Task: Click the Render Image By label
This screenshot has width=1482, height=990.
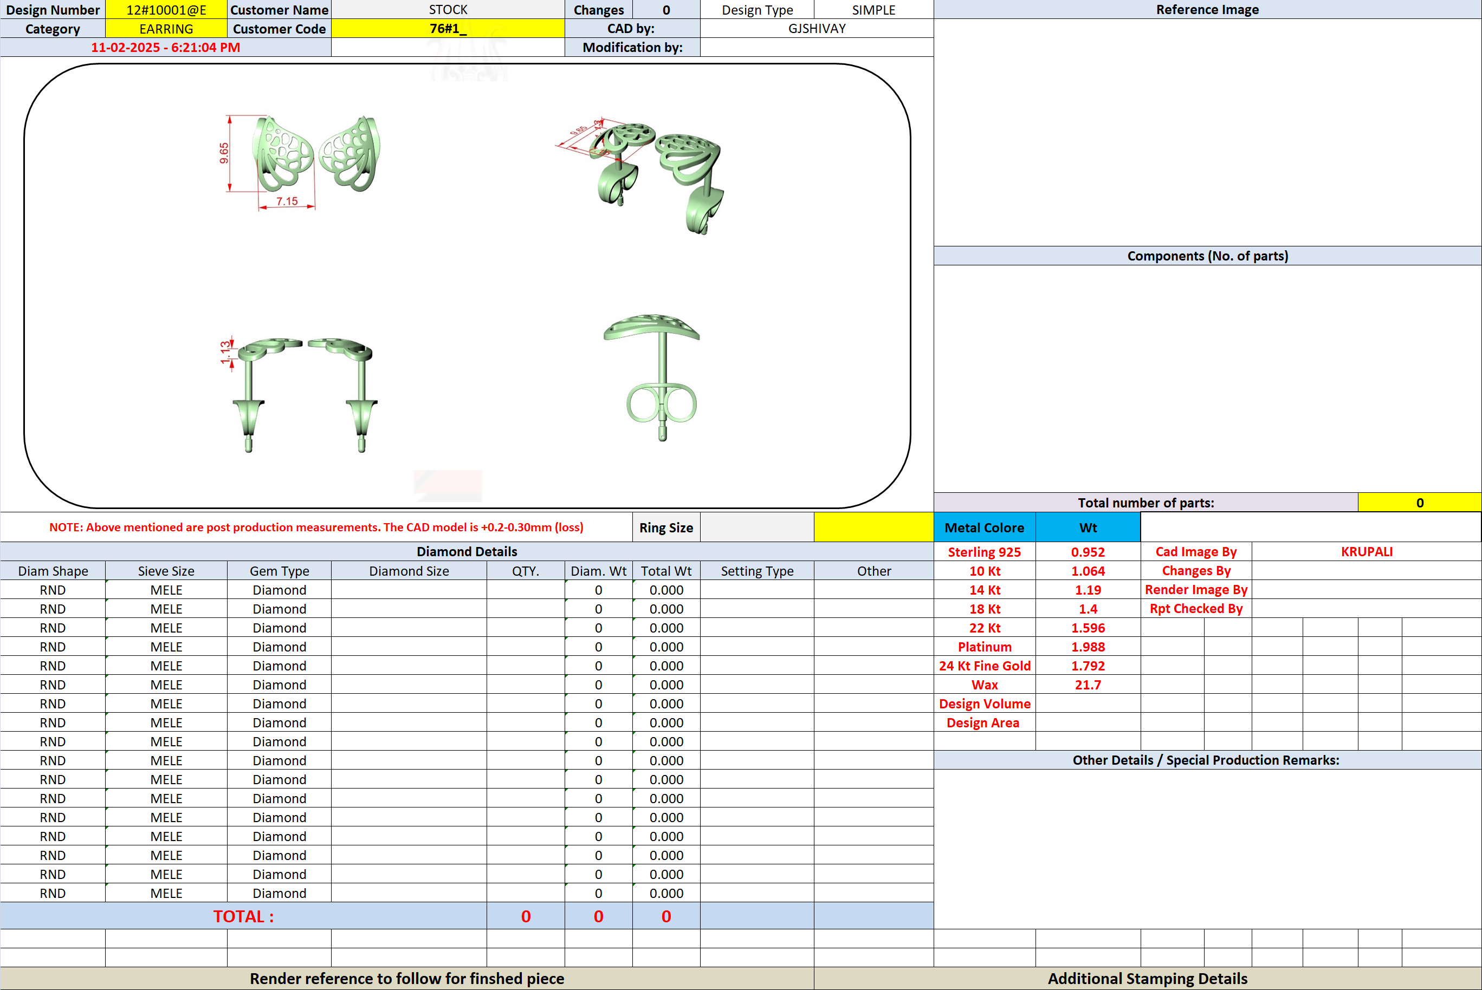Action: [1196, 590]
